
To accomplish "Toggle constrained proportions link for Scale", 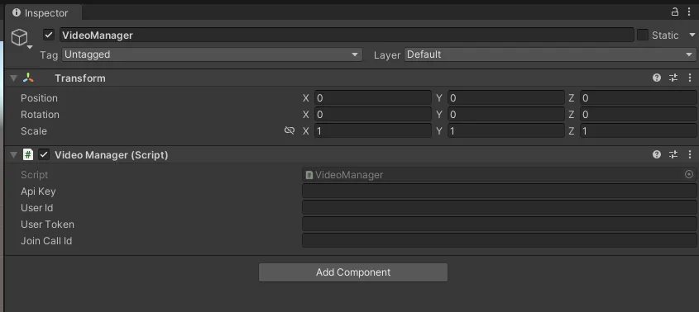I will point(290,130).
